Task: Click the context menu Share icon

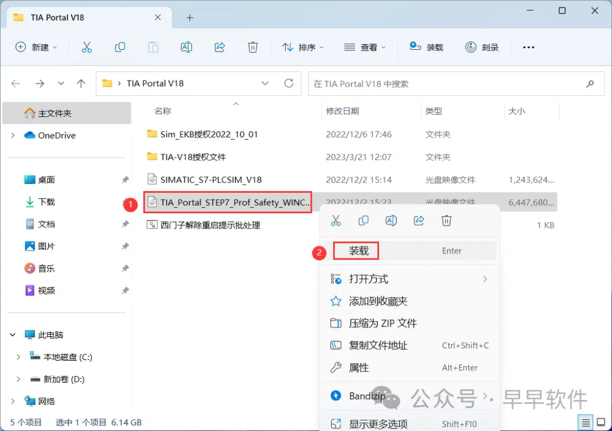Action: point(419,221)
